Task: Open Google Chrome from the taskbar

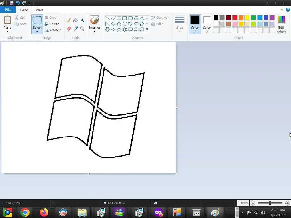Action: (25, 212)
